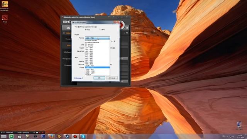Pick 640 x 480 in the size list

coord(97,57)
